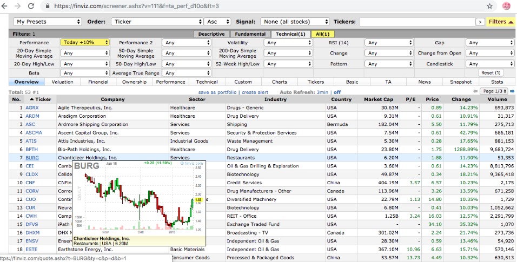Click the BURG chart popup thumbnail

pyautogui.click(x=139, y=203)
